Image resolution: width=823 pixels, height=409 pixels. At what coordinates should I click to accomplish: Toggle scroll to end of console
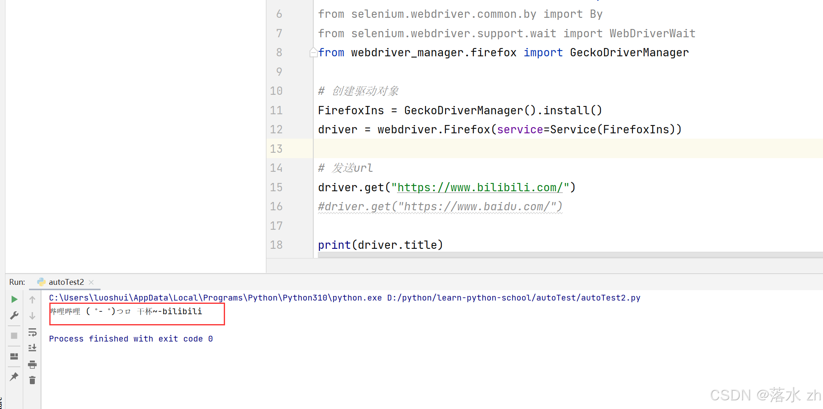pos(32,348)
